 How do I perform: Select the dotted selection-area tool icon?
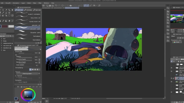coord(12,21)
